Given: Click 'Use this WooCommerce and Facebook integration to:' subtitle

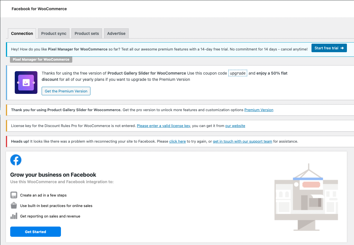Looking at the screenshot, I should pos(62,182).
